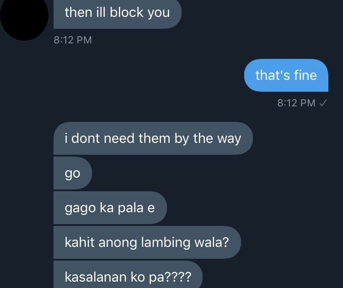
Task: Tap the two-letter "go" reply
Action: click(x=73, y=173)
